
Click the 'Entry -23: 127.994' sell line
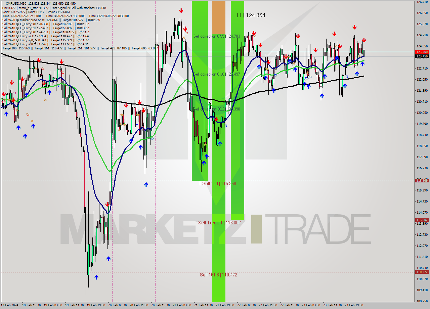45,36
